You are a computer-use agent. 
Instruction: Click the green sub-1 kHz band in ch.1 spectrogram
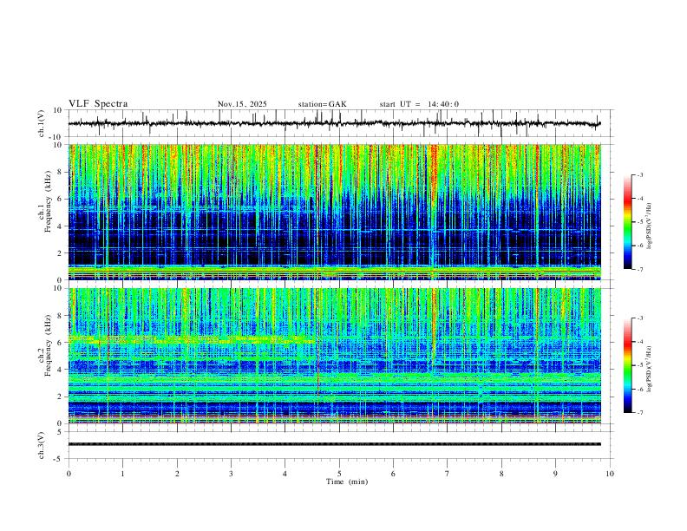coord(334,272)
